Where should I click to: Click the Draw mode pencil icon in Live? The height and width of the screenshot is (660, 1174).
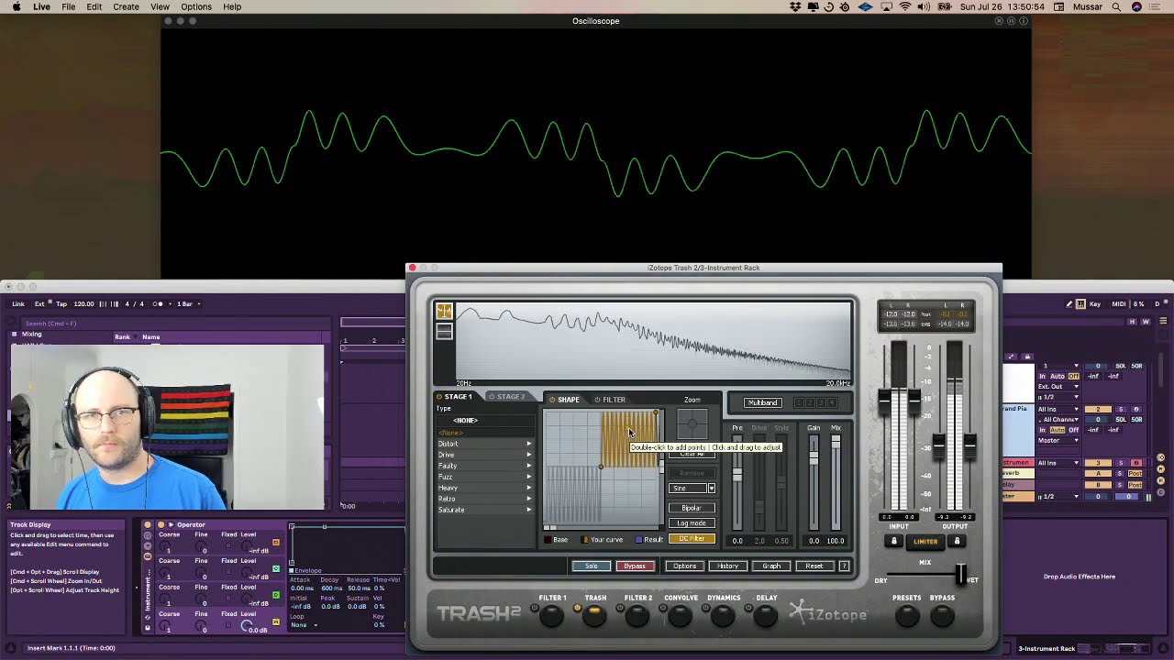[x=1069, y=303]
